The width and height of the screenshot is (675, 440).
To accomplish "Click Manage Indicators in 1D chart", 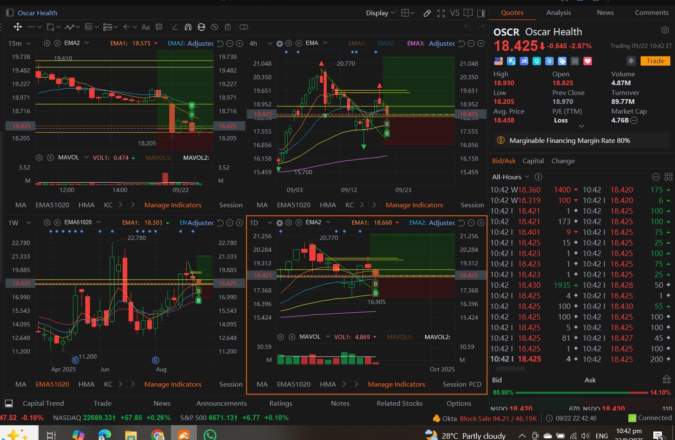I will click(396, 384).
